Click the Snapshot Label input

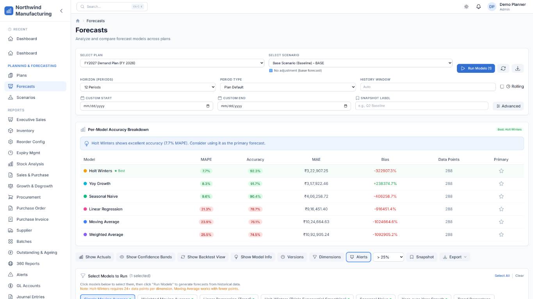coord(422,106)
